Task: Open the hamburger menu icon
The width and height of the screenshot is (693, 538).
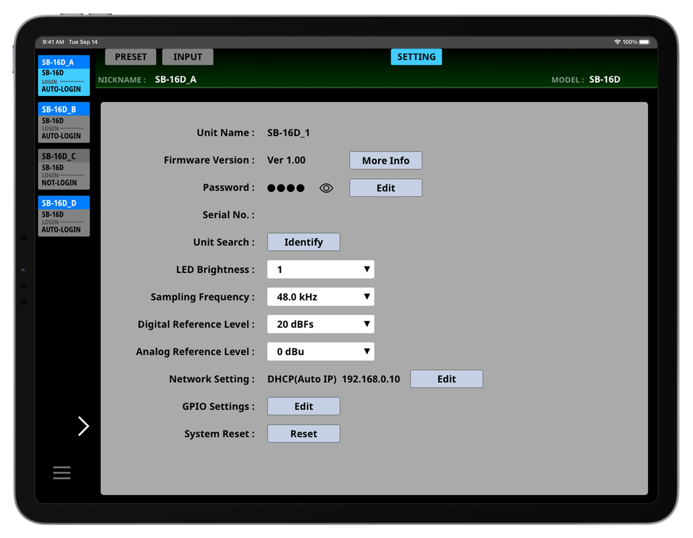Action: click(x=62, y=473)
